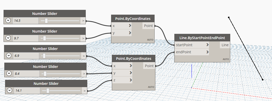Click AUTO lacing label on upper Point.ByCoordinates
The height and width of the screenshot is (101, 272).
150,40
